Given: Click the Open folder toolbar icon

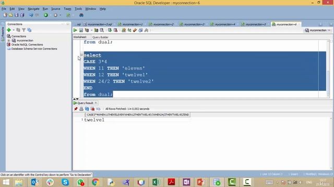Looking at the screenshot, I should pyautogui.click(x=10, y=15).
